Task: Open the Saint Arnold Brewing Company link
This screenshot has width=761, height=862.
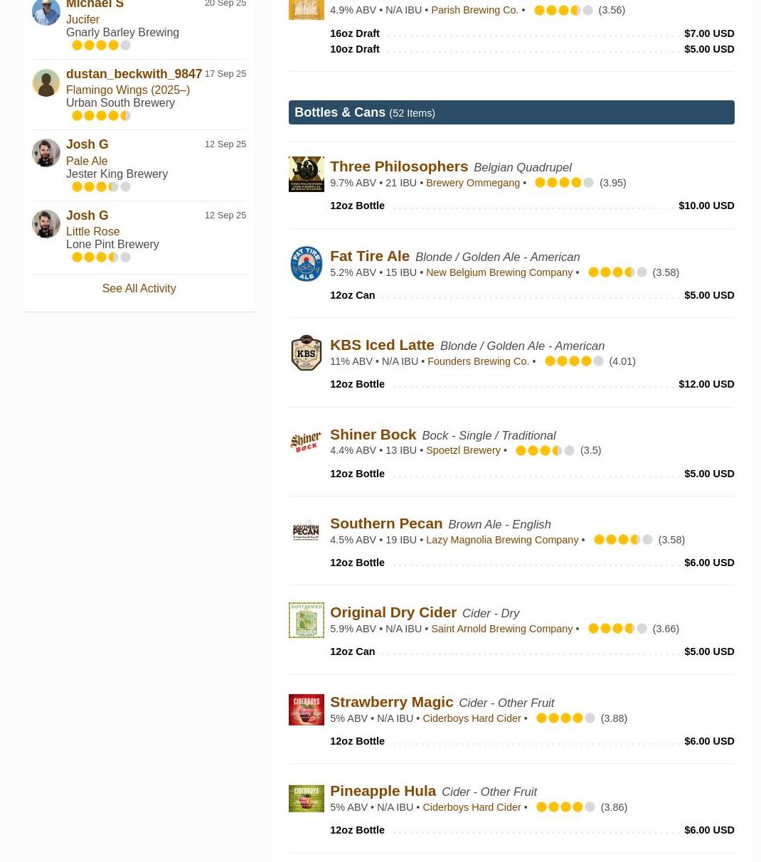Action: pyautogui.click(x=501, y=629)
